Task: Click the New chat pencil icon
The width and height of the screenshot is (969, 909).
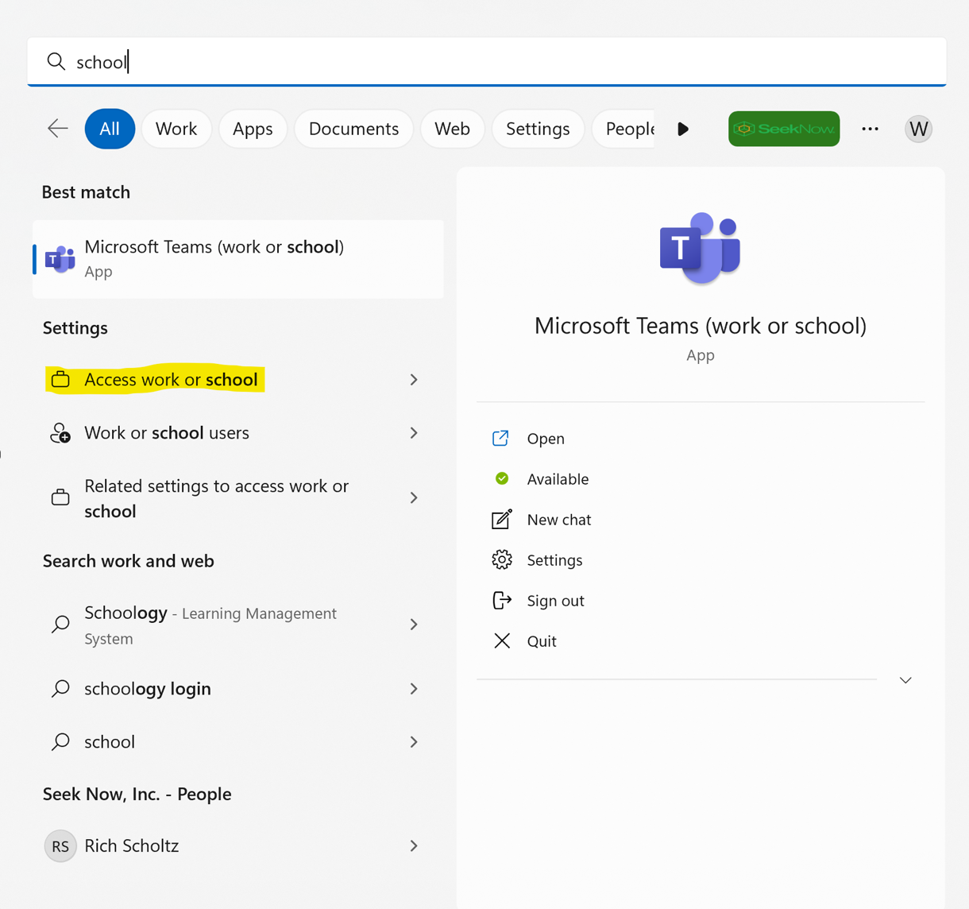Action: [502, 520]
